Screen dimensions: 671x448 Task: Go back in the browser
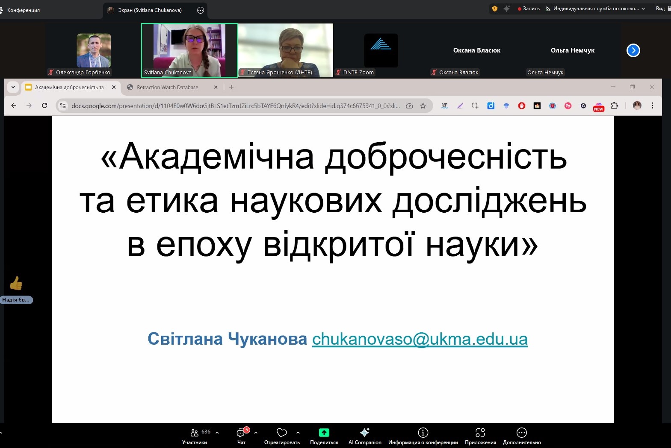point(14,105)
